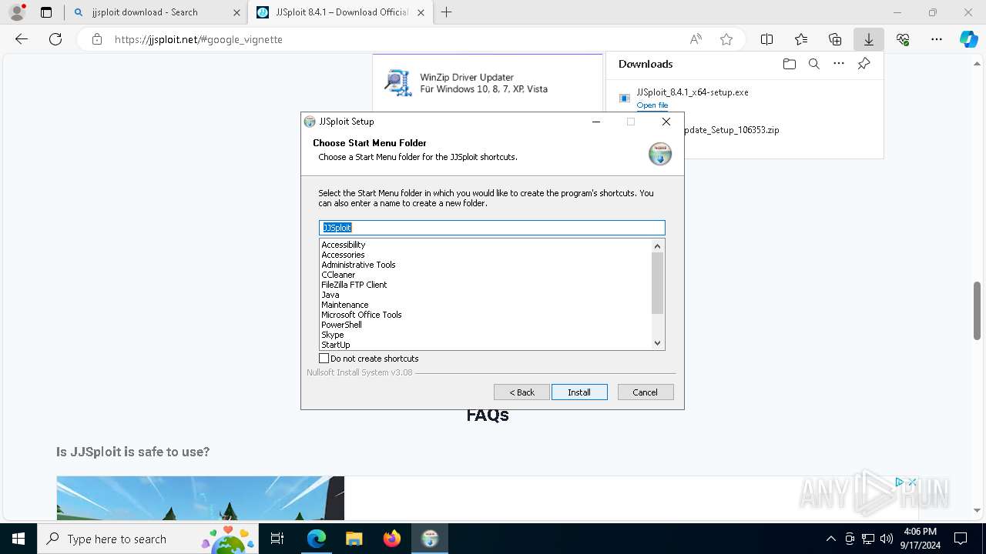Image resolution: width=986 pixels, height=554 pixels.
Task: Toggle the Downloads toolbar icon
Action: click(869, 39)
